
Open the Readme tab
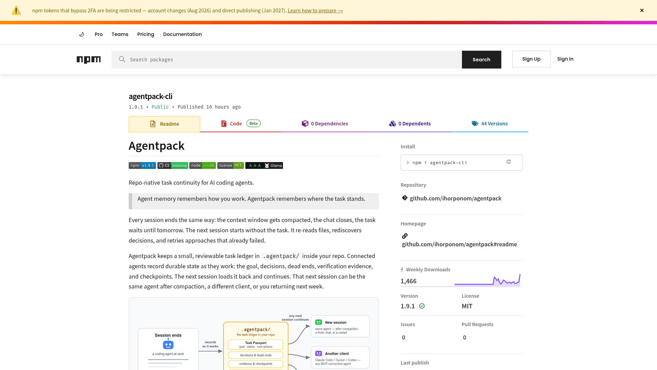point(164,124)
